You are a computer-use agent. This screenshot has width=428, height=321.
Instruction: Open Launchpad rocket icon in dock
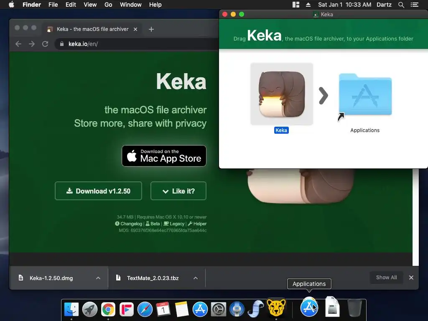(90, 309)
